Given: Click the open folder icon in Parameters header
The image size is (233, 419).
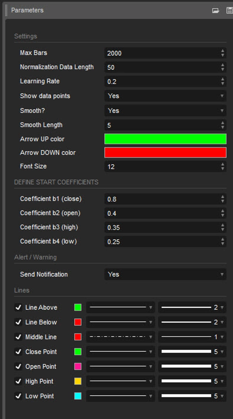Looking at the screenshot, I should tap(216, 11).
